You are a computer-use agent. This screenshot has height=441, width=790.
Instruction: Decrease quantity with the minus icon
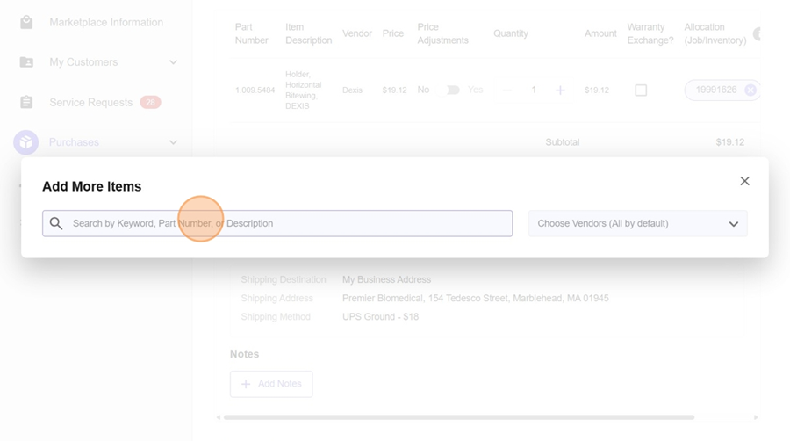[507, 90]
